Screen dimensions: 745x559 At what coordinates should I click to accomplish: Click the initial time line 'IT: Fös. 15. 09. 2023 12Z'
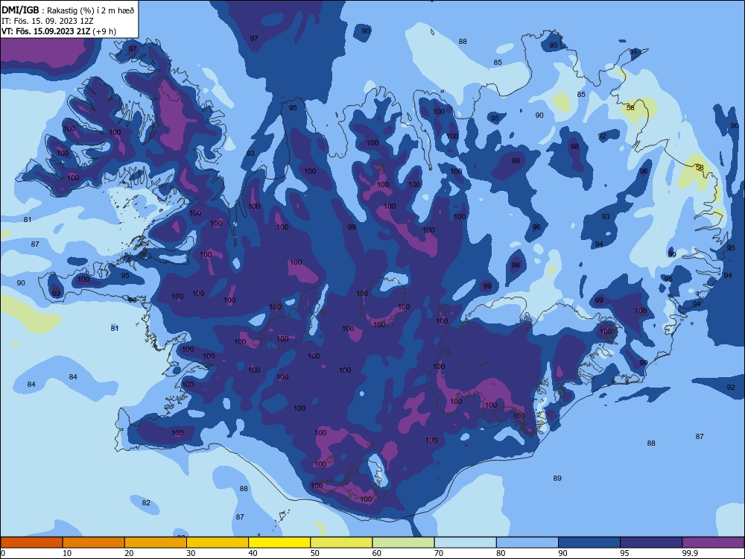click(46, 21)
